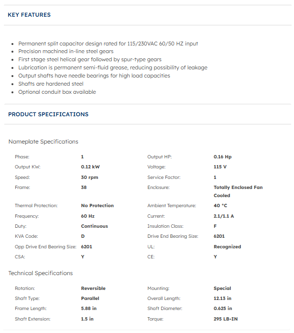Click the Duty value Continuous

[94, 226]
